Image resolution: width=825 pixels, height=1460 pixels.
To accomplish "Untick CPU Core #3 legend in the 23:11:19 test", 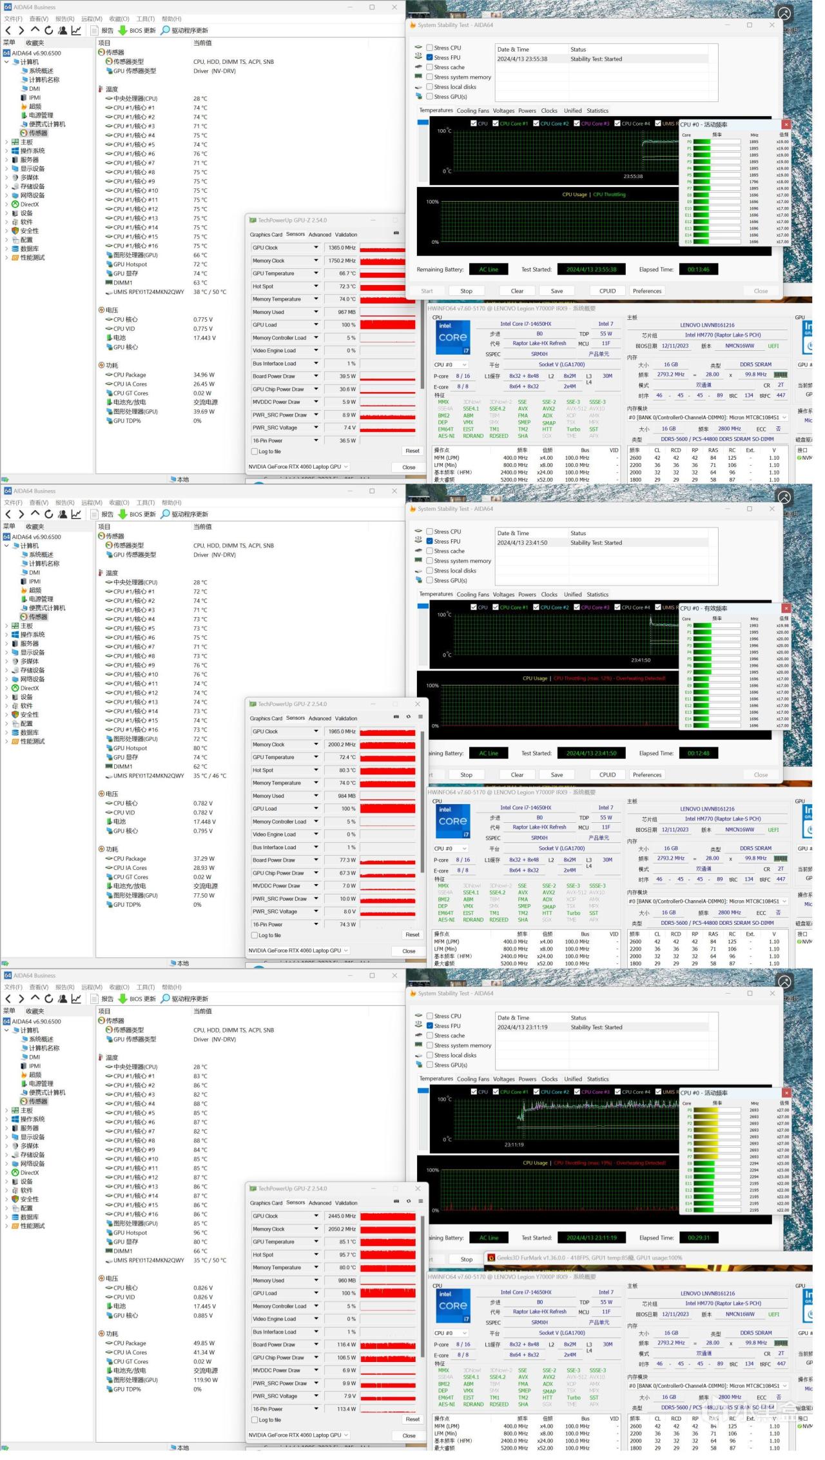I will (x=577, y=1092).
